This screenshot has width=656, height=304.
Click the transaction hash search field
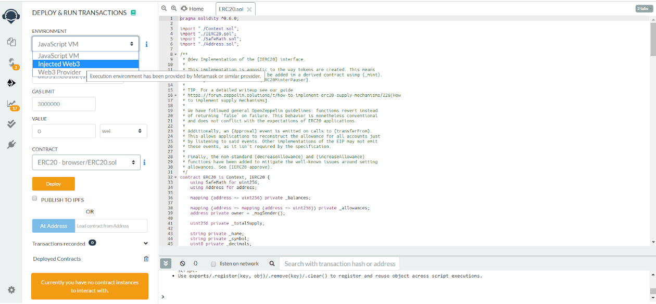(x=340, y=264)
